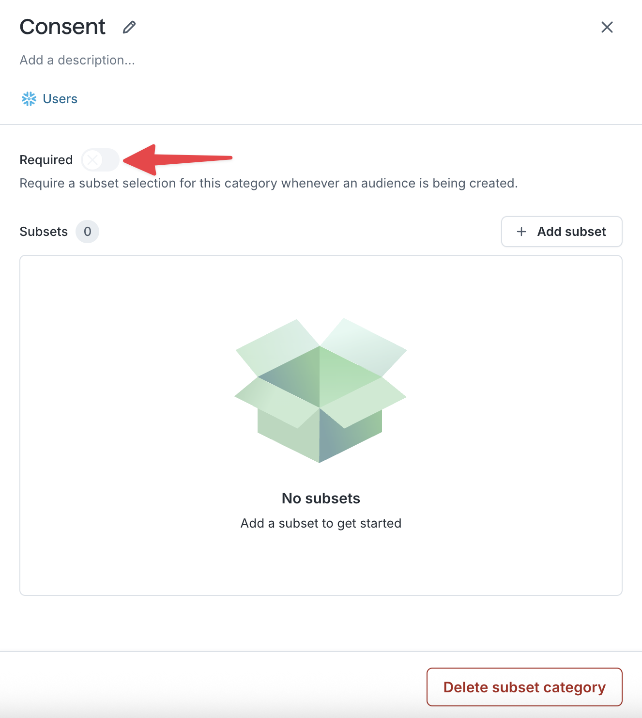Viewport: 642px width, 718px height.
Task: Open the Users parent model link
Action: point(60,99)
